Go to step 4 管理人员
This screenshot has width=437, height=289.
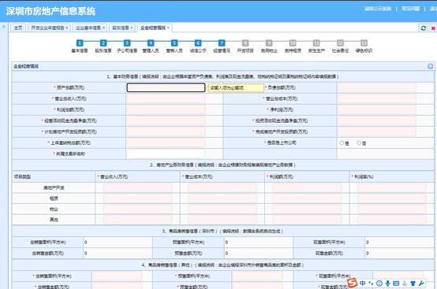point(151,46)
